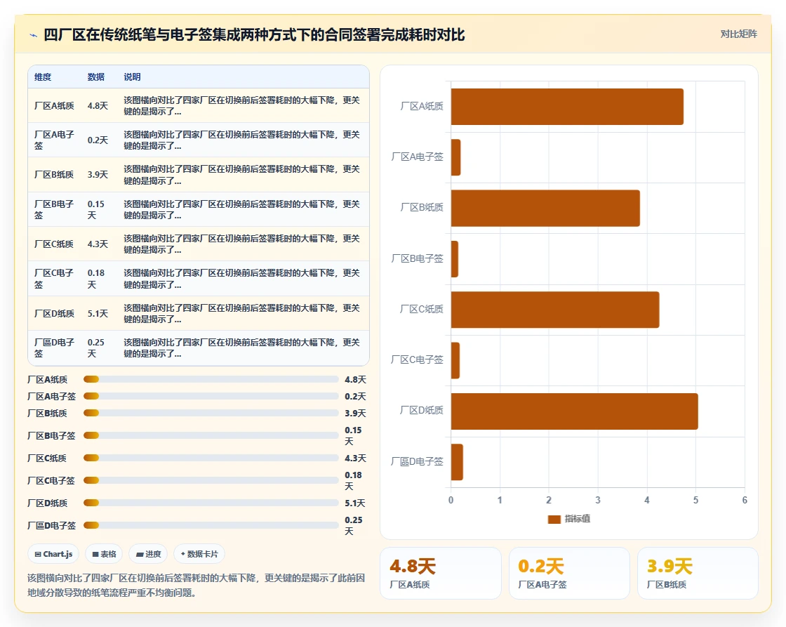Open the 0.2天 厂区A电子签 data card
Viewport: 786px width, 627px height.
(x=569, y=573)
